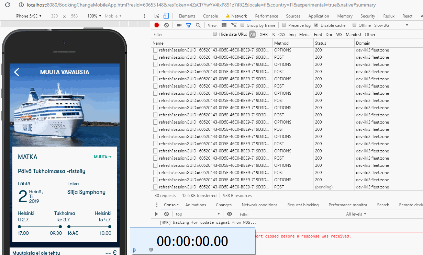Image resolution: width=423 pixels, height=255 pixels.
Task: Open the Animations drawer tab
Action: (196, 205)
